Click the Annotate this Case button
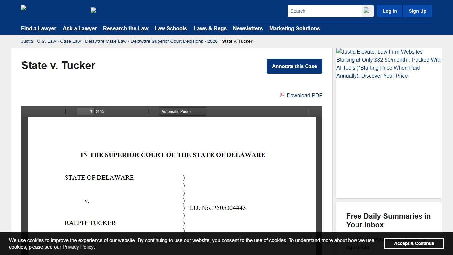 (x=294, y=66)
